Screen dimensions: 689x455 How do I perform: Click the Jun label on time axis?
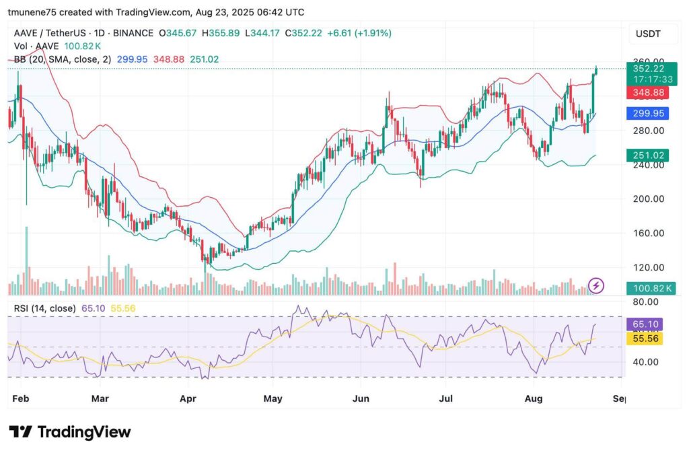pyautogui.click(x=361, y=398)
